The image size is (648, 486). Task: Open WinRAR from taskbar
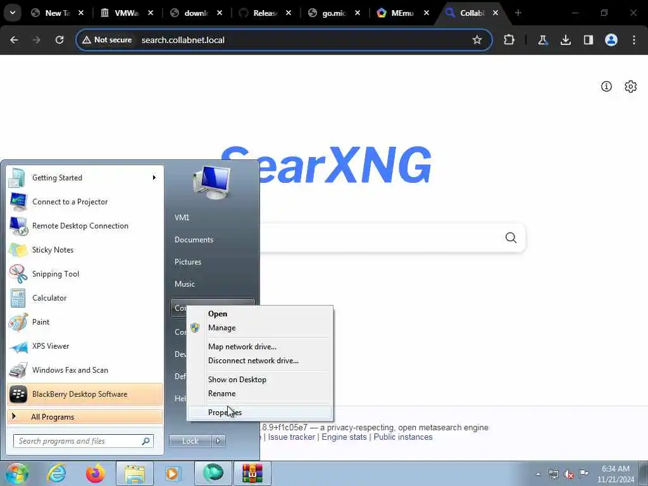pyautogui.click(x=252, y=473)
